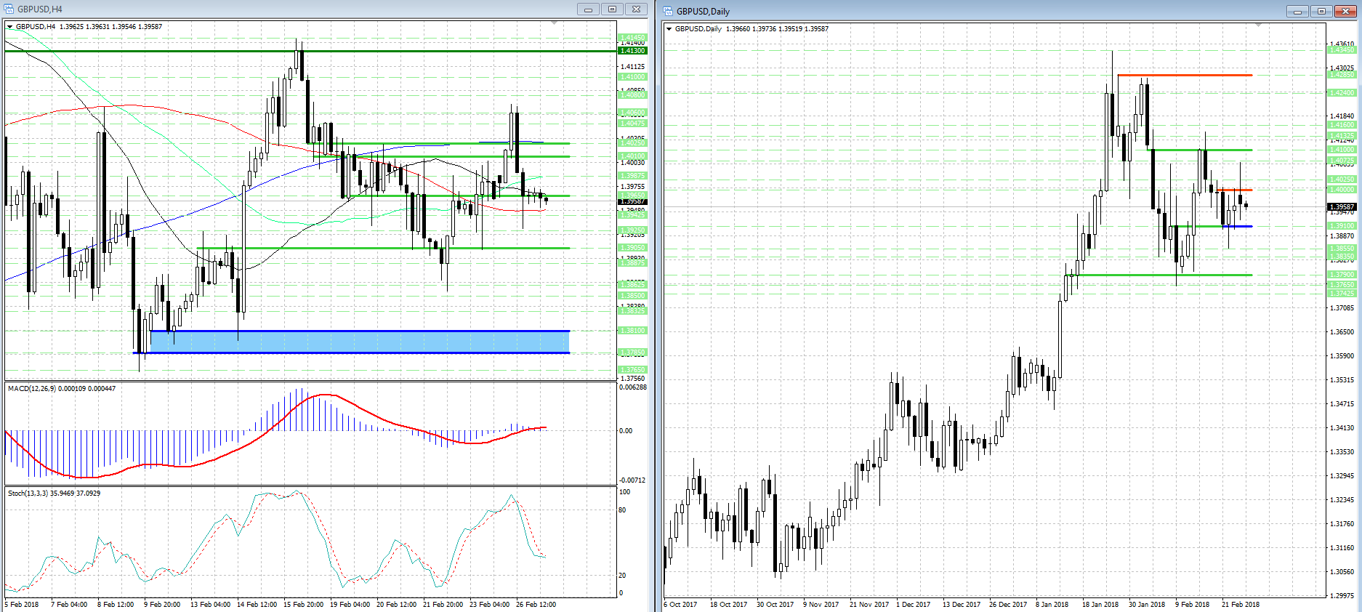Click the '5 Feb 2018' date on H4 time axis
Screen dimensions: 1362x612
point(22,605)
